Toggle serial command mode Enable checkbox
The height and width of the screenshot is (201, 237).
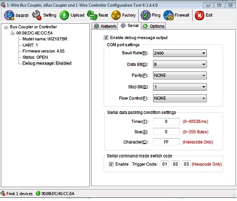pyautogui.click(x=111, y=164)
